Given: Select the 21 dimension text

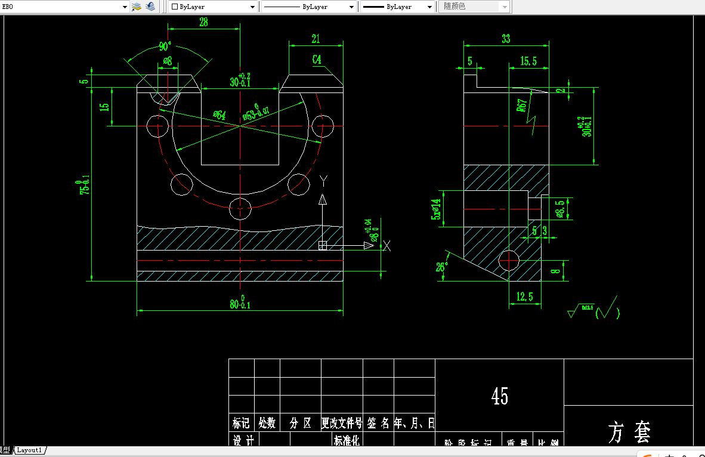Looking at the screenshot, I should tap(316, 39).
